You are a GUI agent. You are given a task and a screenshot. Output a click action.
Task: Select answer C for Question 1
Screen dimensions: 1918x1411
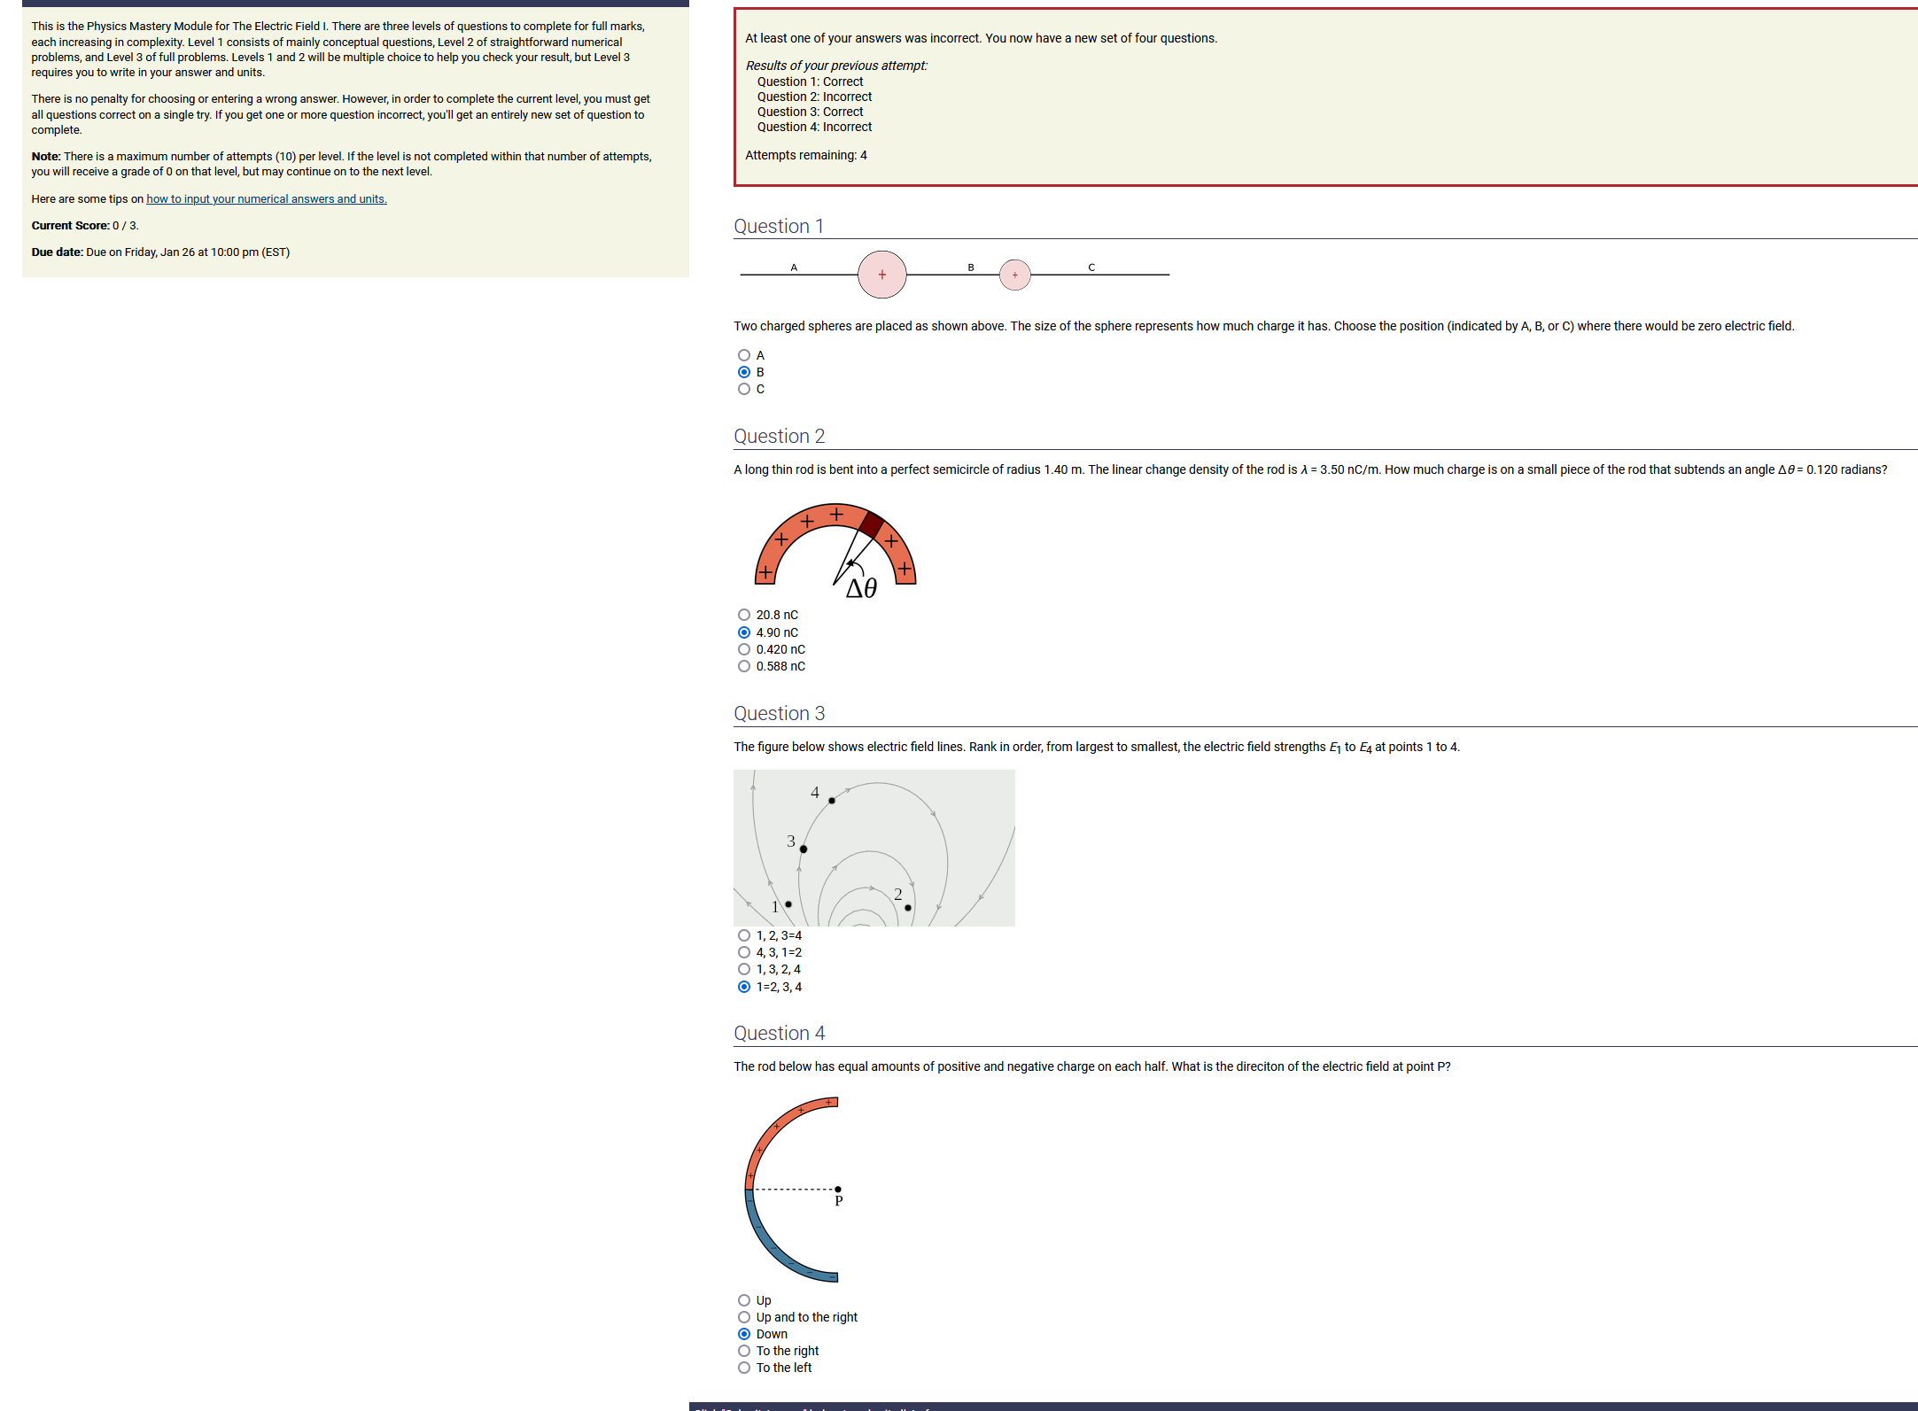[744, 389]
